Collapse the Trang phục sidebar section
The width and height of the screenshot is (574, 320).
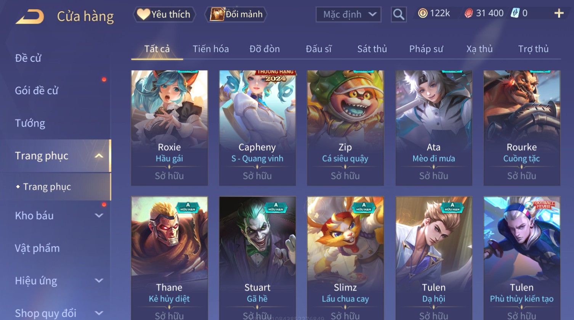[99, 156]
